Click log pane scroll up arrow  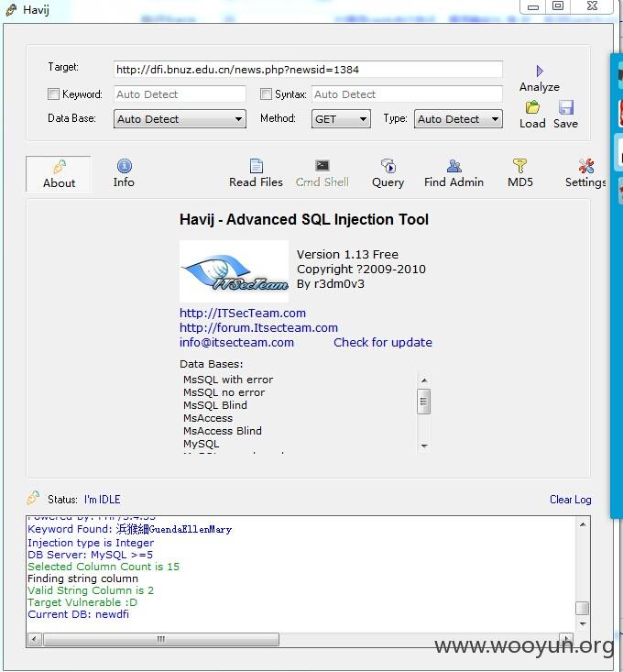[583, 524]
